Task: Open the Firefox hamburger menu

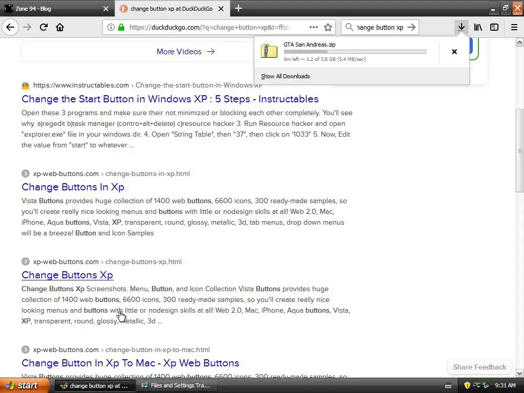Action: [514, 27]
